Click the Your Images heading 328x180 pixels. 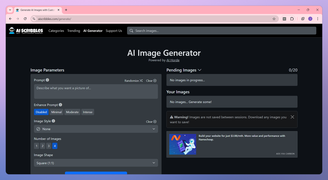click(x=178, y=92)
